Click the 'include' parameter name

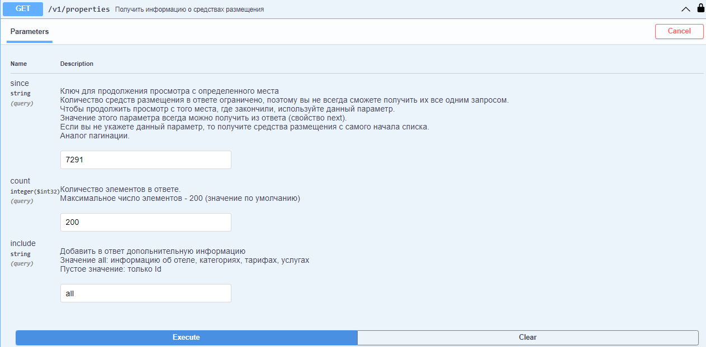pyautogui.click(x=23, y=243)
